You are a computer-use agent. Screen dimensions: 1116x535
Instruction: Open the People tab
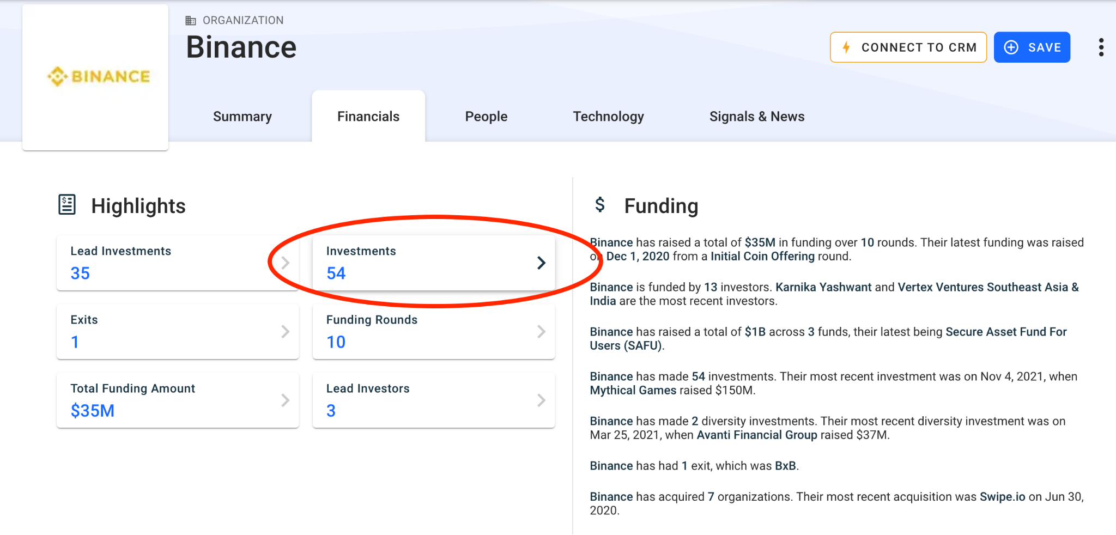(x=486, y=117)
